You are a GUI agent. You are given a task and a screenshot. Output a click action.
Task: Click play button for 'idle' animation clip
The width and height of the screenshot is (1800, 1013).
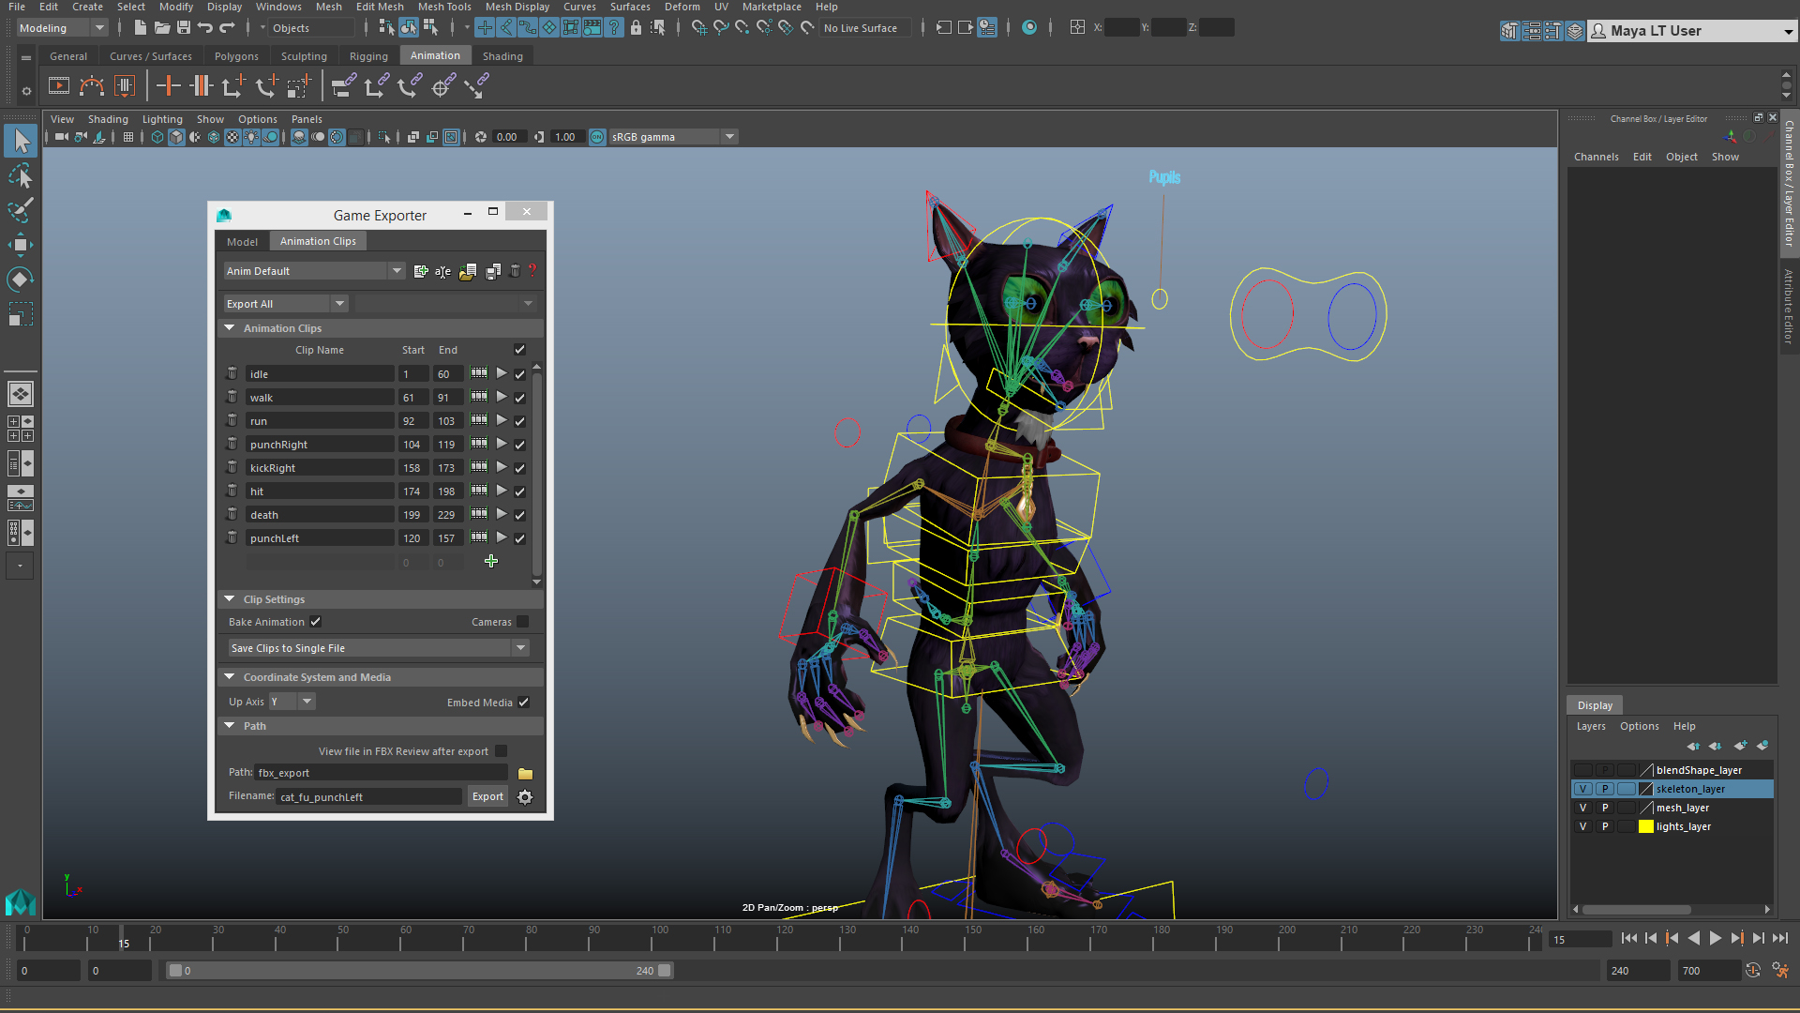click(501, 373)
